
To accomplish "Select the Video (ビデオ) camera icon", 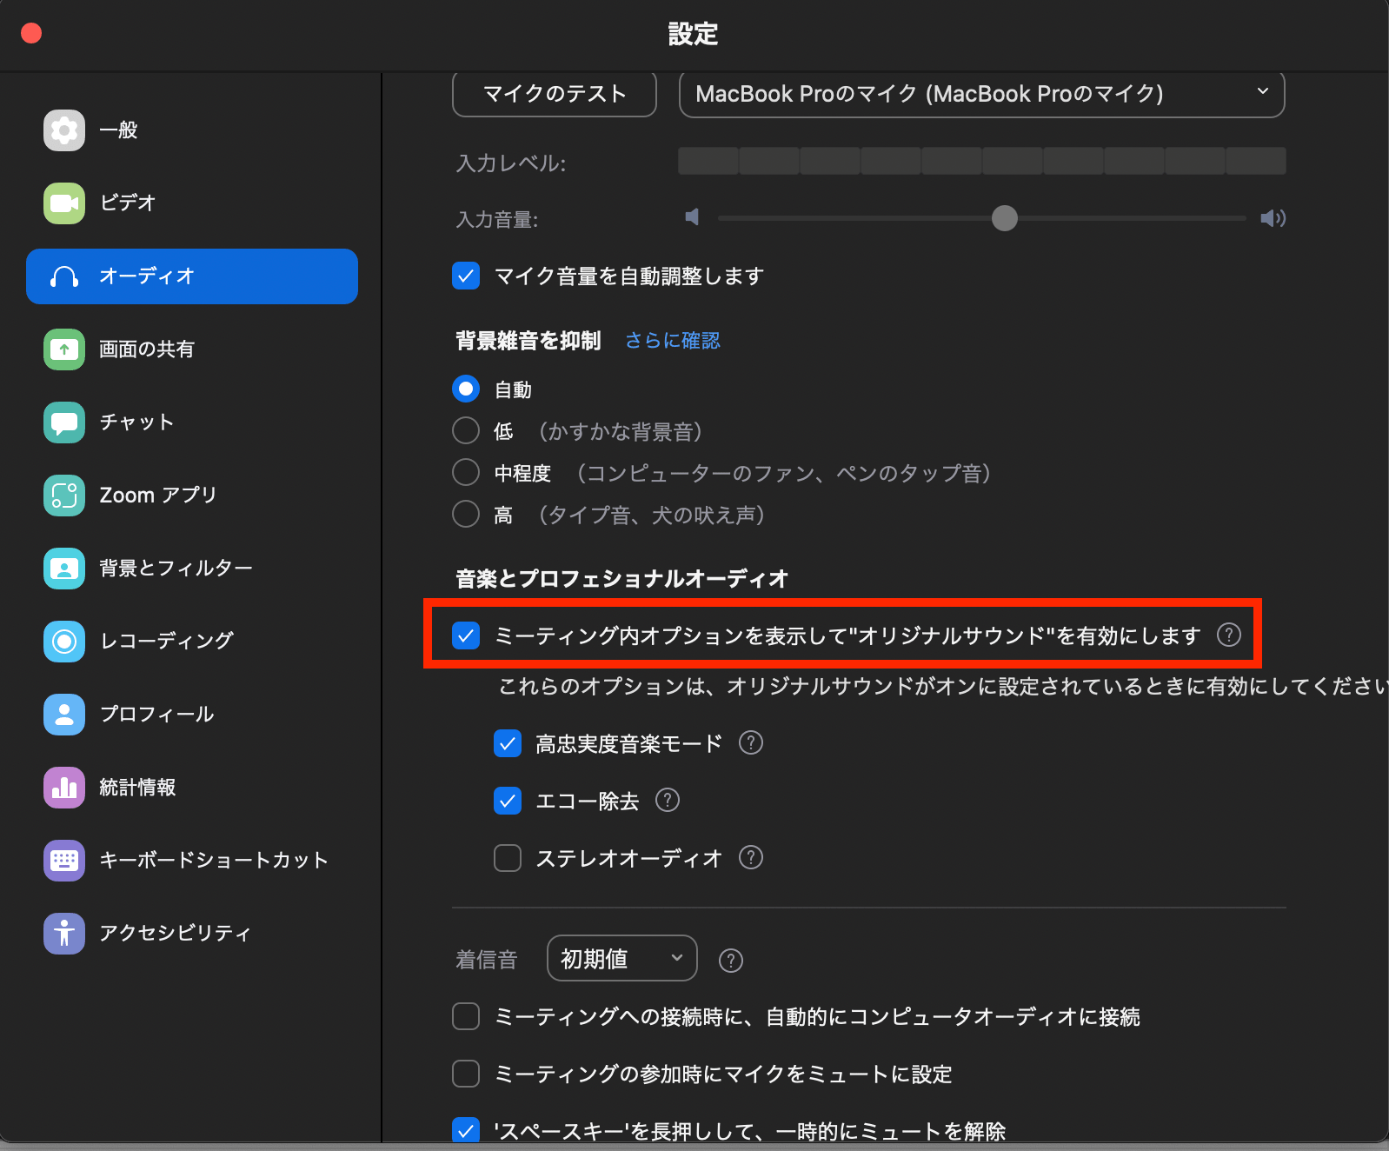I will point(64,203).
